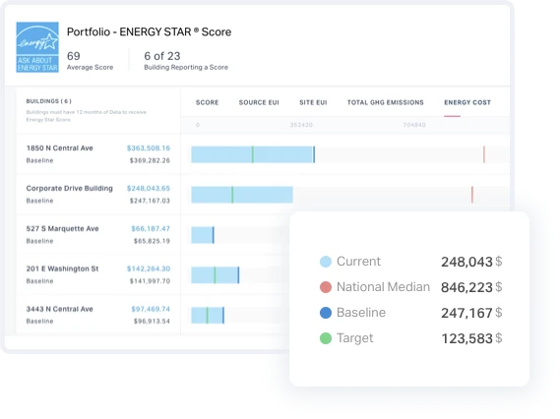Click the 704840 axis label
Viewport: 560px width, 419px height.
point(414,125)
